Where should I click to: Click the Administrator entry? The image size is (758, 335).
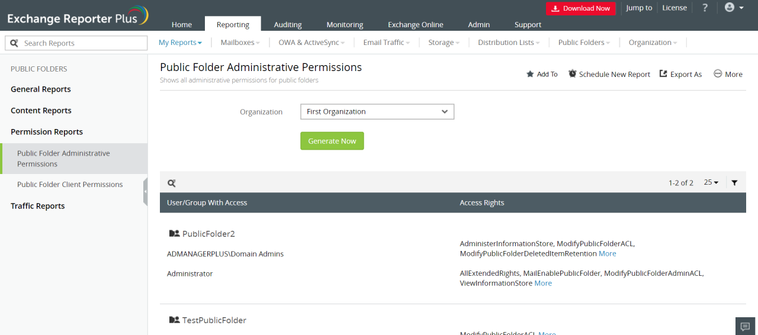click(x=190, y=274)
